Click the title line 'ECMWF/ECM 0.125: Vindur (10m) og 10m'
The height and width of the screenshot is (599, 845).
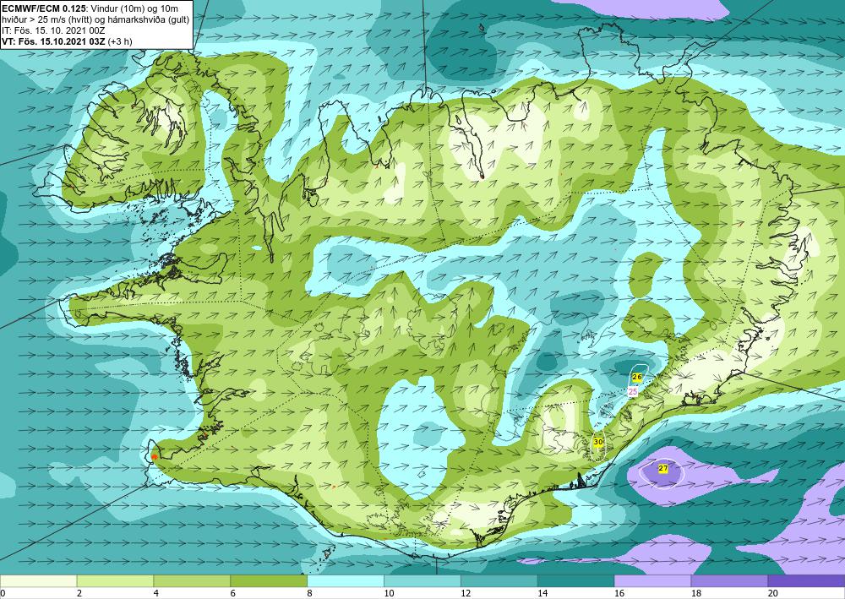90,8
